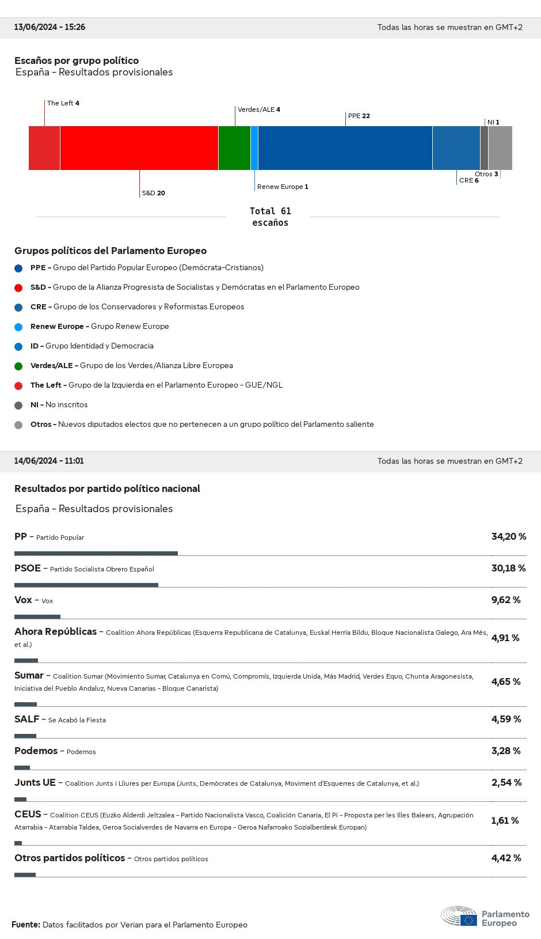The width and height of the screenshot is (541, 939).
Task: Click the 'Escaños por grupo político' heading
Action: 77,61
